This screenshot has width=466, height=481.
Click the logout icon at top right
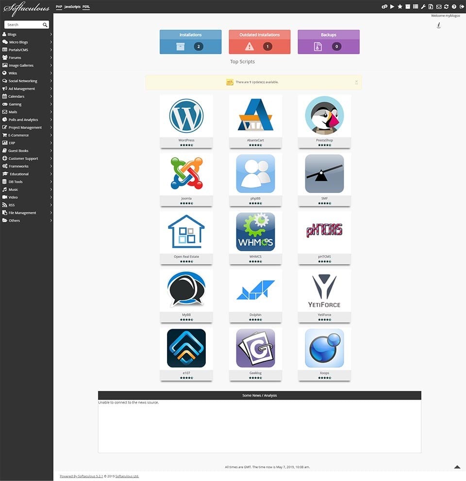point(461,7)
